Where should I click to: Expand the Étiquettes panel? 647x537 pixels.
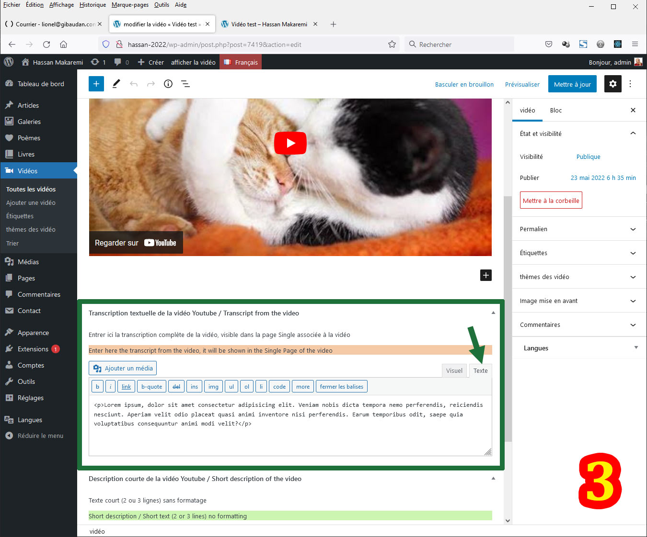579,253
